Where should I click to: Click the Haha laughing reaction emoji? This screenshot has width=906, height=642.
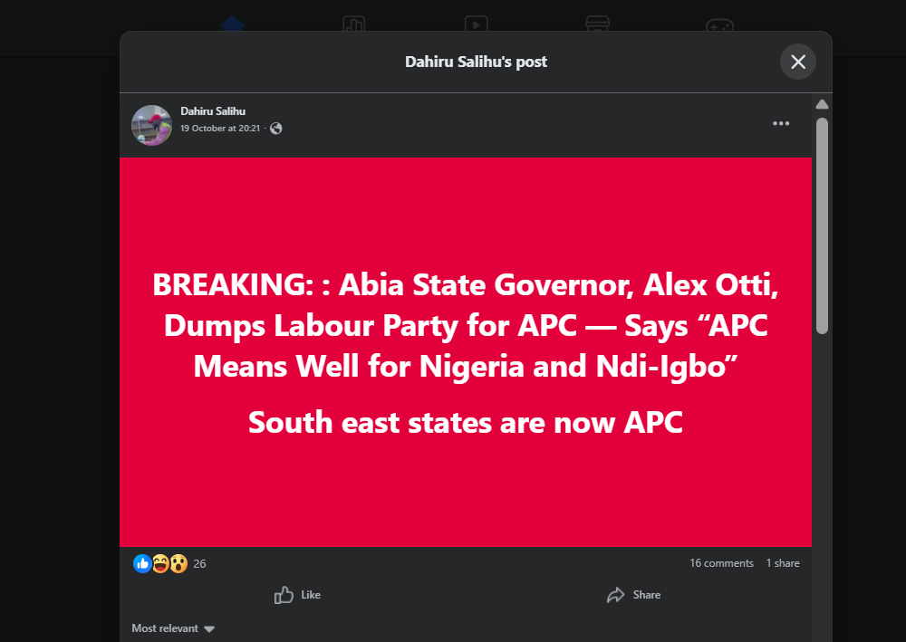pyautogui.click(x=160, y=563)
